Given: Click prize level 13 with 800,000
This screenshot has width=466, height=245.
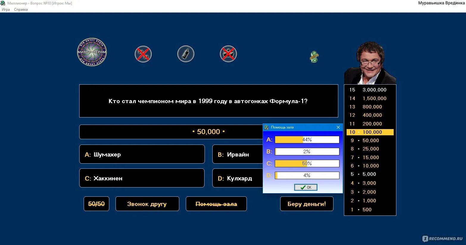Looking at the screenshot, I should click(x=370, y=107).
